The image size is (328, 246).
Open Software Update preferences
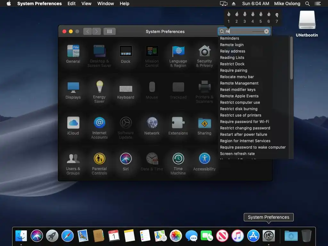click(x=126, y=127)
